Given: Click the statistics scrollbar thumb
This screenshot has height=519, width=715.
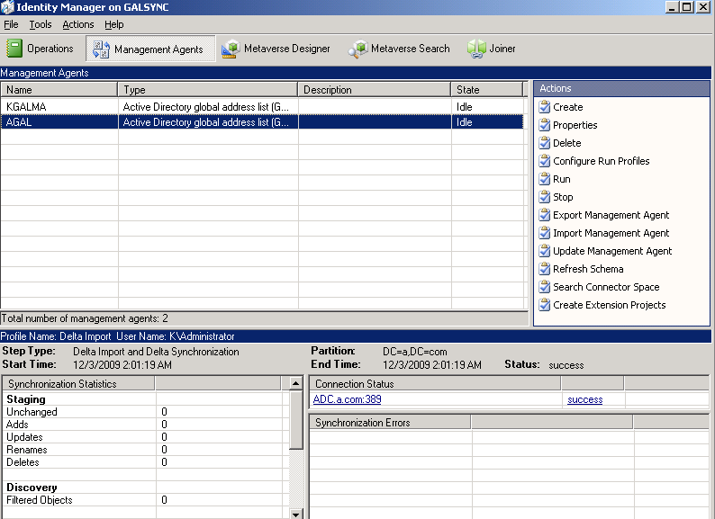Looking at the screenshot, I should coord(296,420).
